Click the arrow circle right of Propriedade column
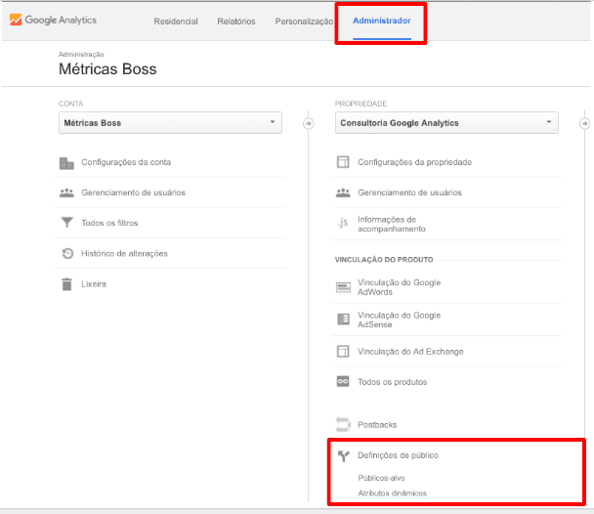The height and width of the screenshot is (514, 594). coord(585,123)
